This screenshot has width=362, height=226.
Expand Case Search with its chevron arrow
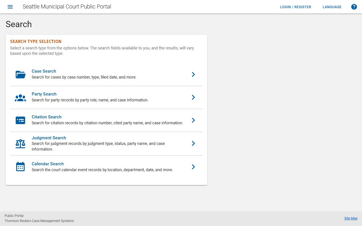click(193, 74)
